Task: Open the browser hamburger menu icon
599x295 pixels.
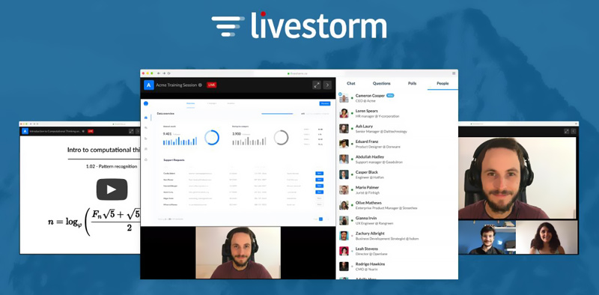Action: (x=454, y=73)
